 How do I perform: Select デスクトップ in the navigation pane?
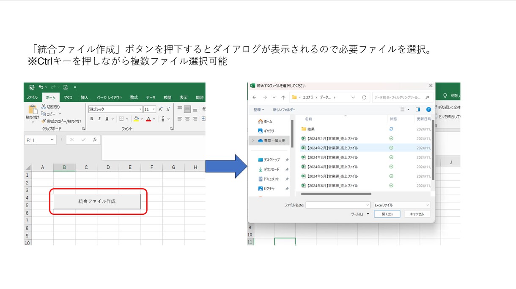(x=269, y=160)
